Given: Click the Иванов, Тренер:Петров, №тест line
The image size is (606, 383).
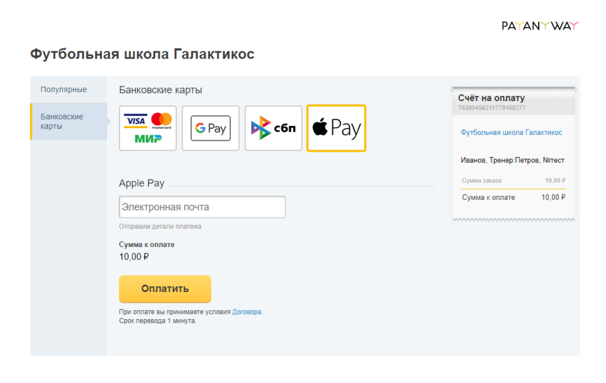Looking at the screenshot, I should click(512, 160).
